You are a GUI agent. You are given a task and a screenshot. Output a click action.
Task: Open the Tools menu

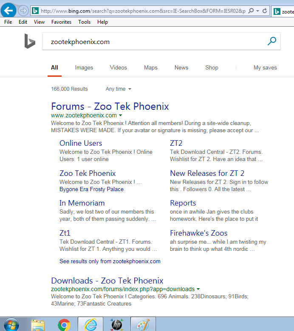point(84,22)
